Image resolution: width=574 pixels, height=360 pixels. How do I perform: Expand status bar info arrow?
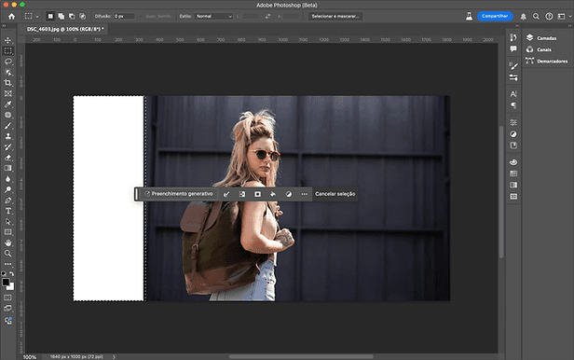click(114, 356)
